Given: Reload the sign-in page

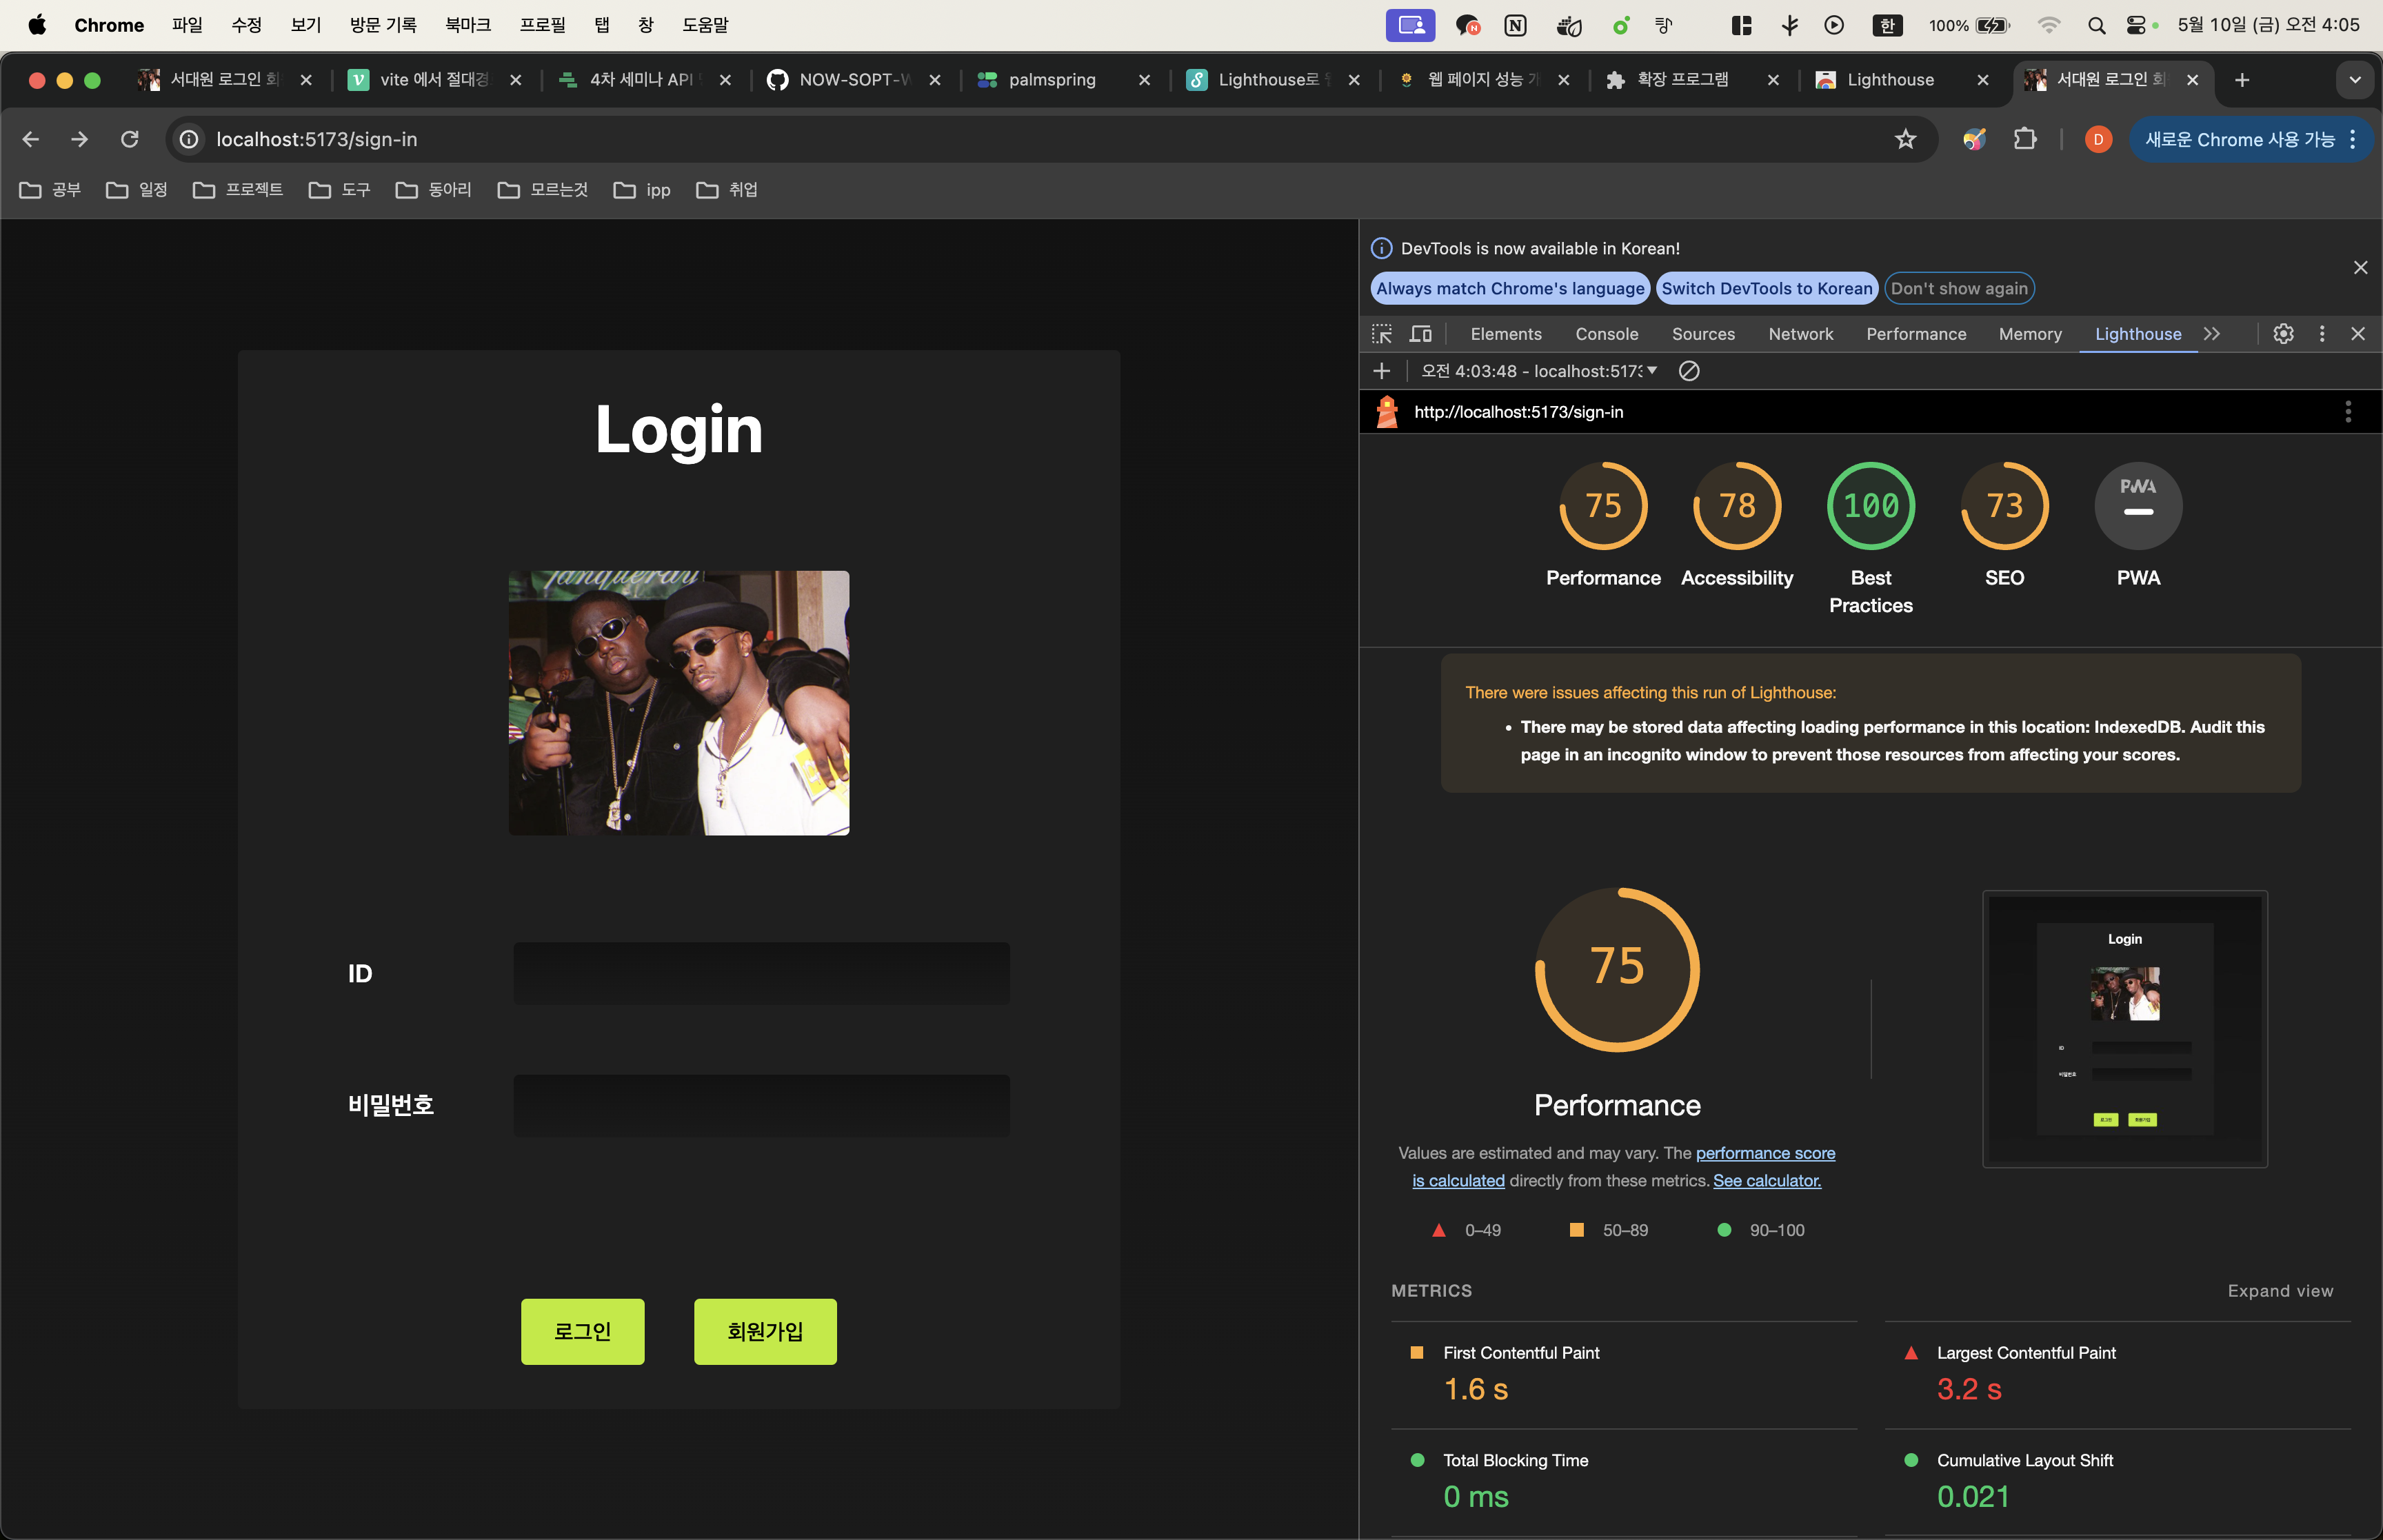Looking at the screenshot, I should (129, 139).
